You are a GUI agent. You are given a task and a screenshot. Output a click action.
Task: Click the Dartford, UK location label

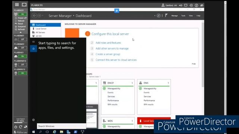(x=171, y=5)
